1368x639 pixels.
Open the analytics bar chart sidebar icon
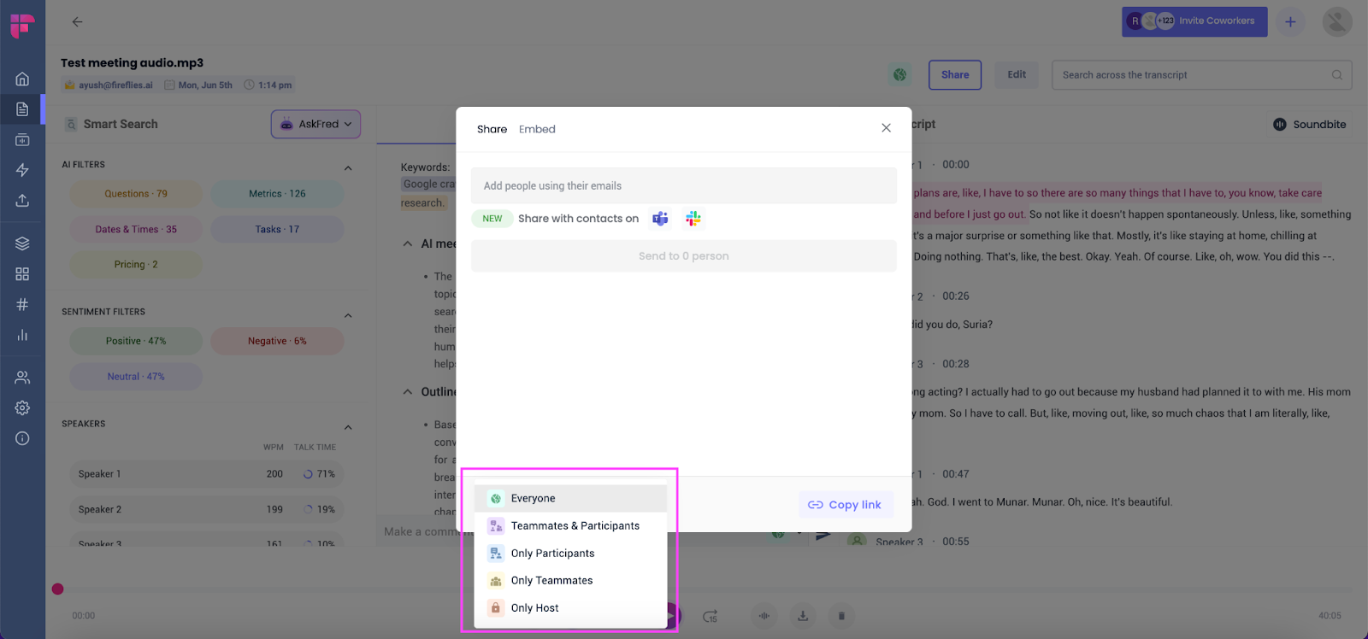pyautogui.click(x=22, y=335)
